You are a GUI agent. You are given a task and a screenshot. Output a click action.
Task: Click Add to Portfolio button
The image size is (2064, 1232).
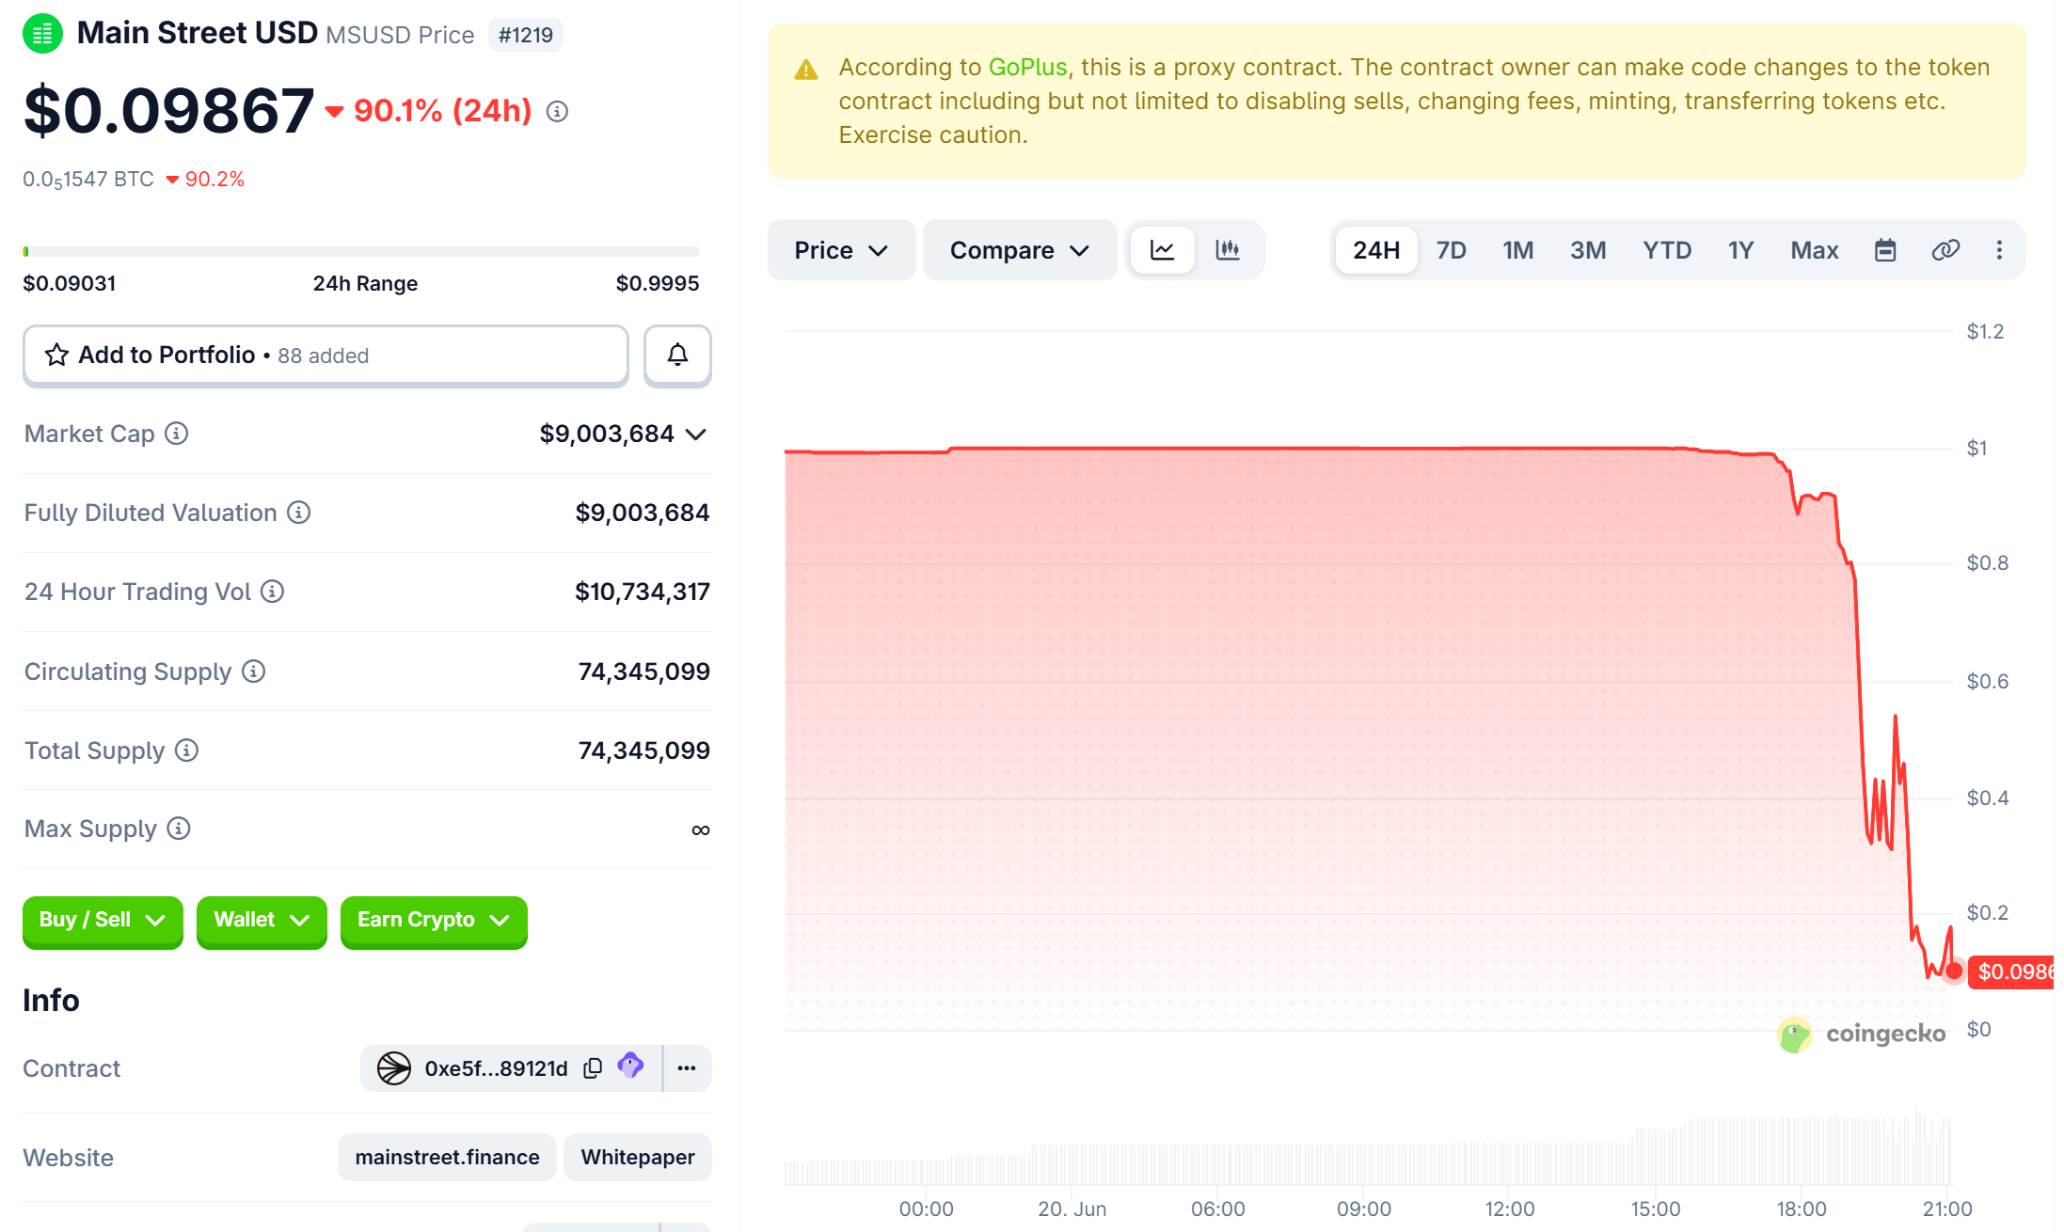click(325, 355)
